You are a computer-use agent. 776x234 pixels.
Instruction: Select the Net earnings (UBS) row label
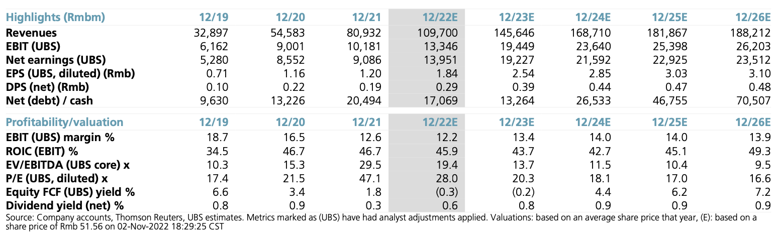pos(55,60)
